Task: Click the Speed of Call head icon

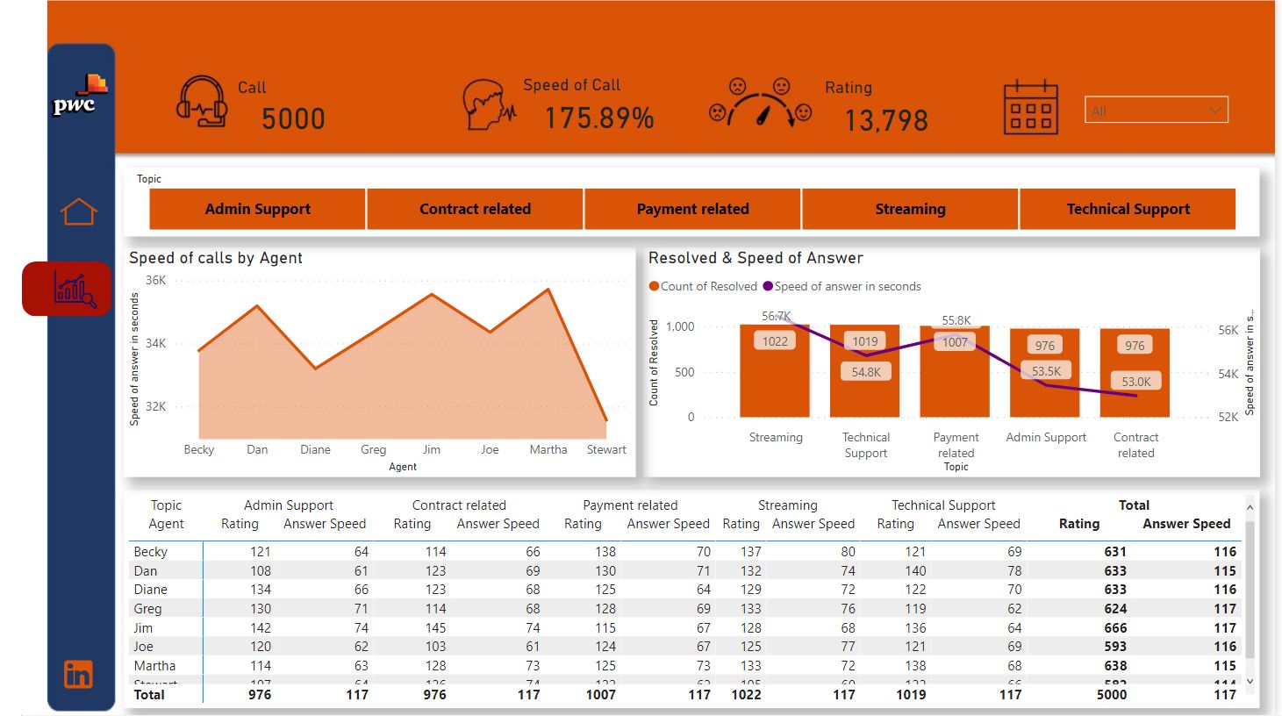Action: (488, 104)
